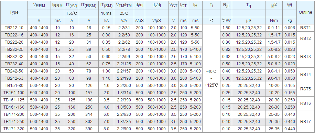Click the 0.62 Rjc value

[226, 57]
